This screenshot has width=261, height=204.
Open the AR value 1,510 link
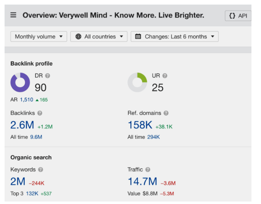click(x=27, y=100)
